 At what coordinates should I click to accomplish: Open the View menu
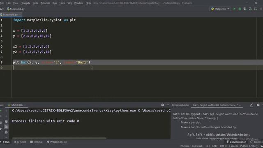(x=16, y=3)
